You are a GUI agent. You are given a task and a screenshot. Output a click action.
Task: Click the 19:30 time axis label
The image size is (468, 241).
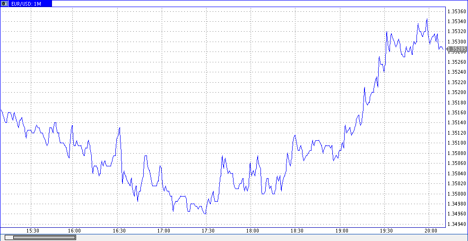(x=386, y=231)
